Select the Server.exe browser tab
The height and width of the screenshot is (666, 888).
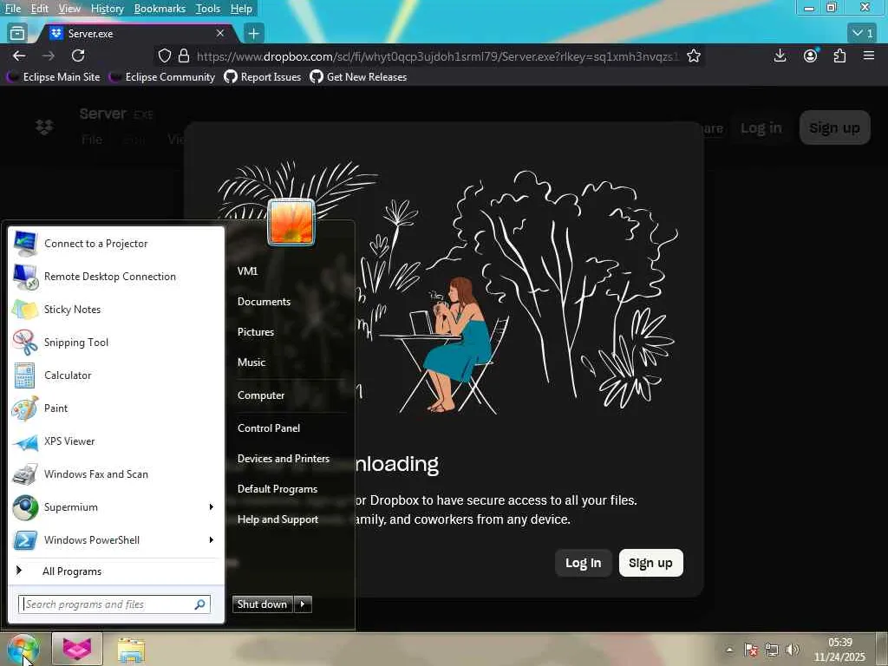click(x=136, y=34)
